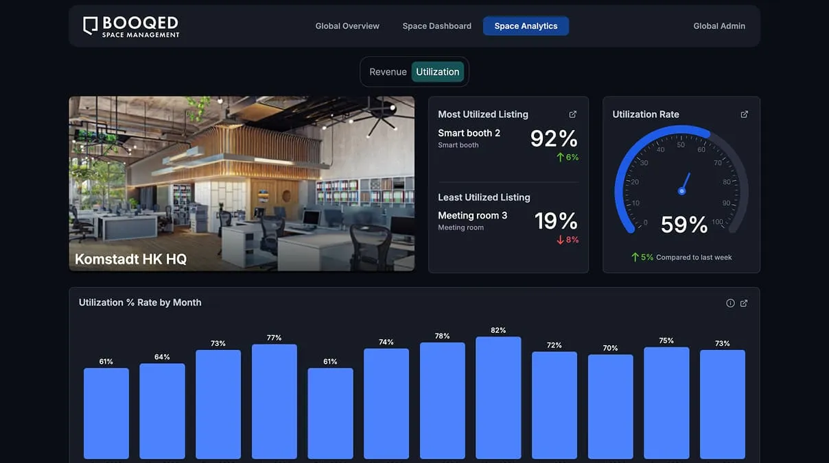
Task: Click info icon on Utilization by Month chart
Action: click(730, 303)
